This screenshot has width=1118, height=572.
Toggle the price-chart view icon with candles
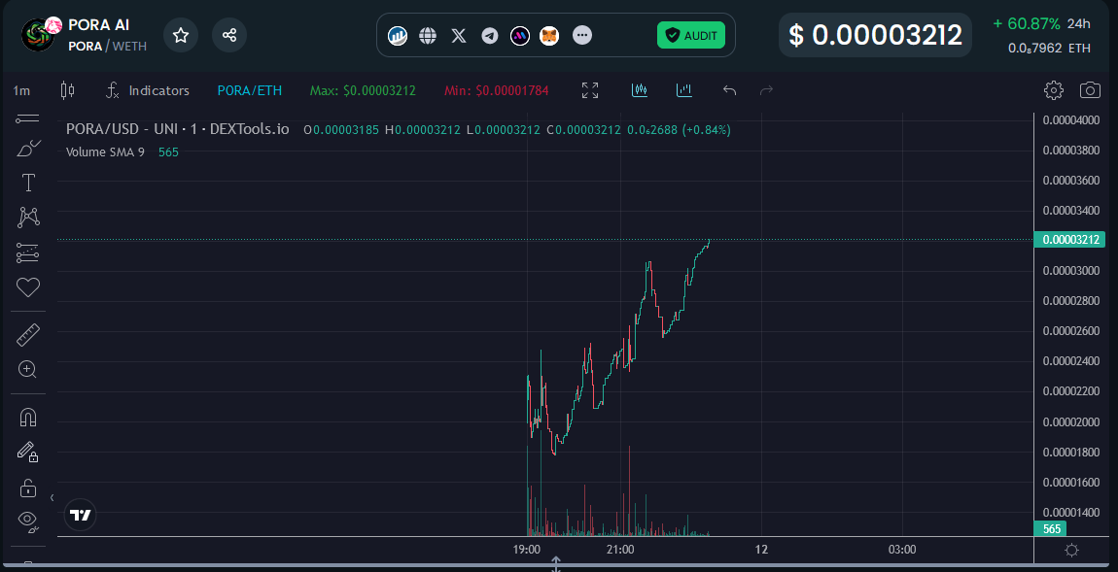640,90
